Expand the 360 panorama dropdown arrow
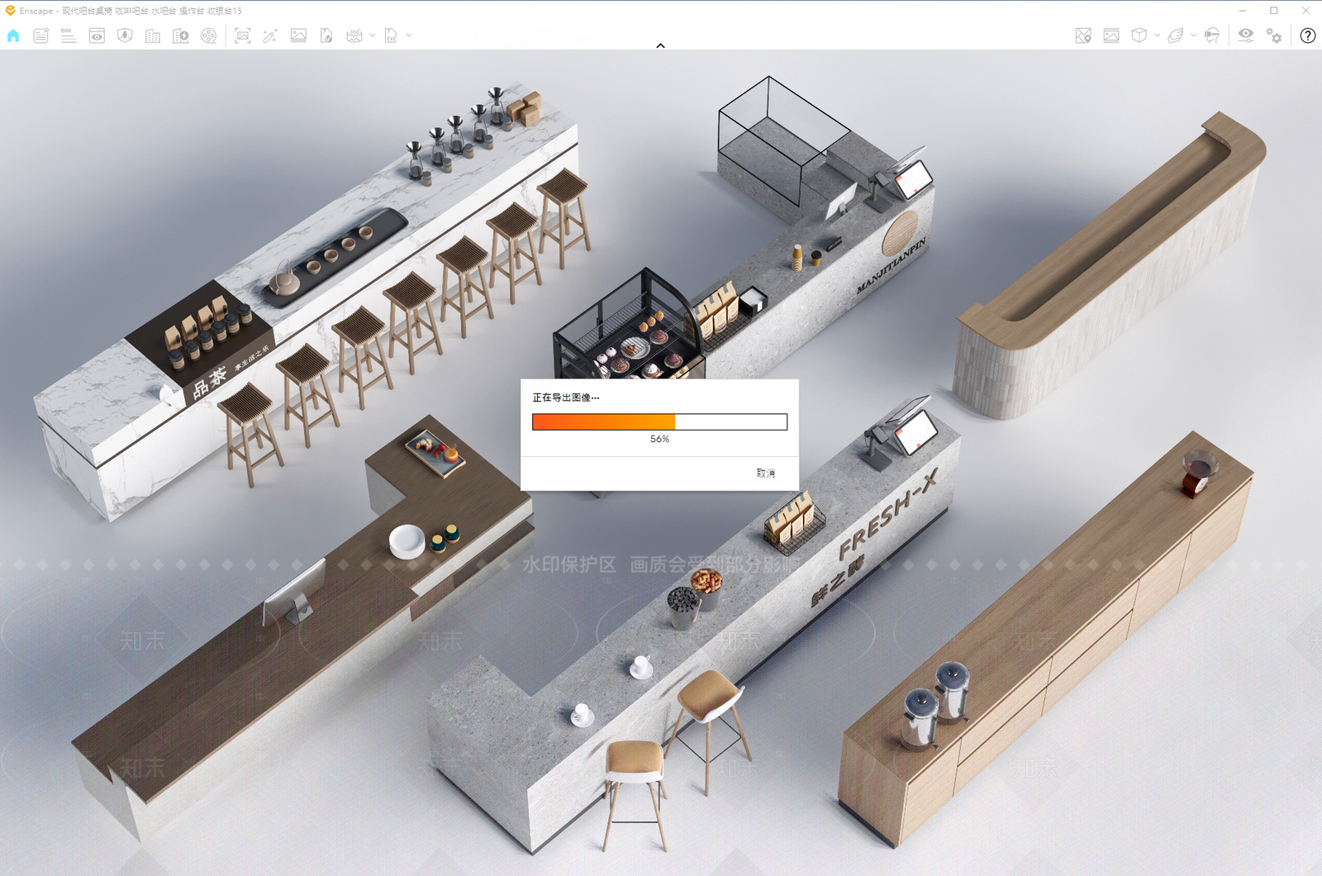Viewport: 1322px width, 876px height. pyautogui.click(x=373, y=36)
